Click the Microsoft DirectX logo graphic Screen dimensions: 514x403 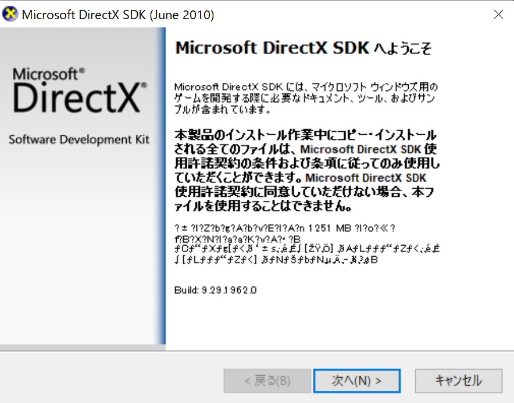tap(80, 90)
